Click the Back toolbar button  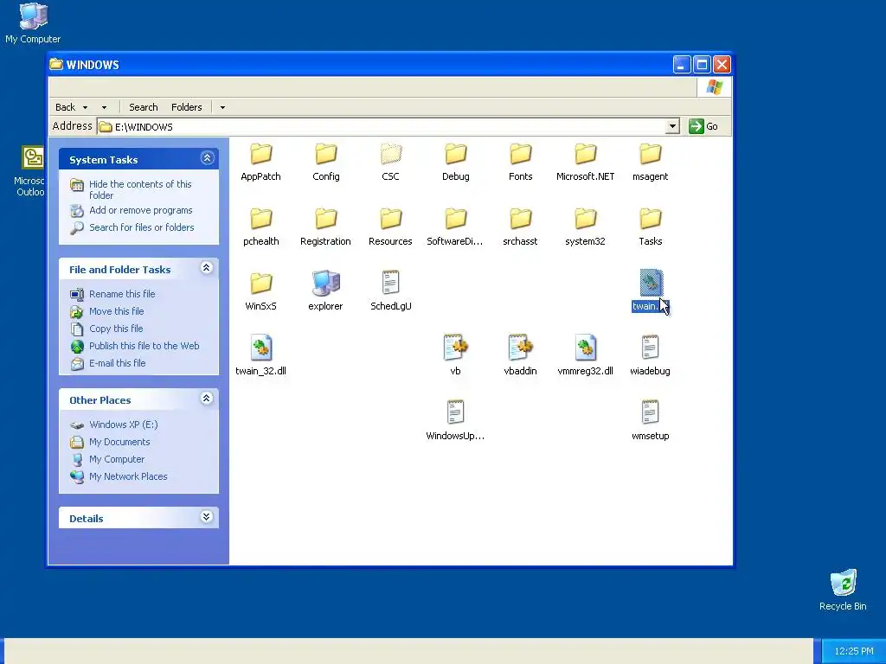66,107
